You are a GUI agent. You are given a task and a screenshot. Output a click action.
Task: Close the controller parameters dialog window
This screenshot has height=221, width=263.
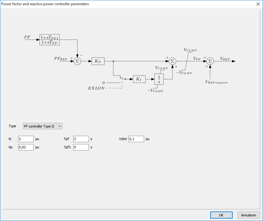click(x=257, y=4)
